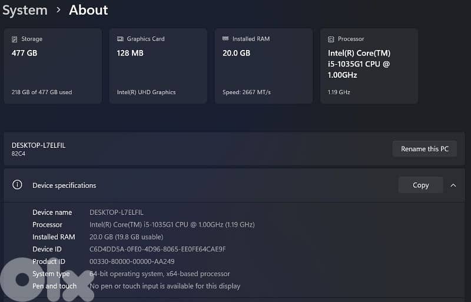Select the Product ID value text
The width and height of the screenshot is (471, 302).
pyautogui.click(x=132, y=261)
